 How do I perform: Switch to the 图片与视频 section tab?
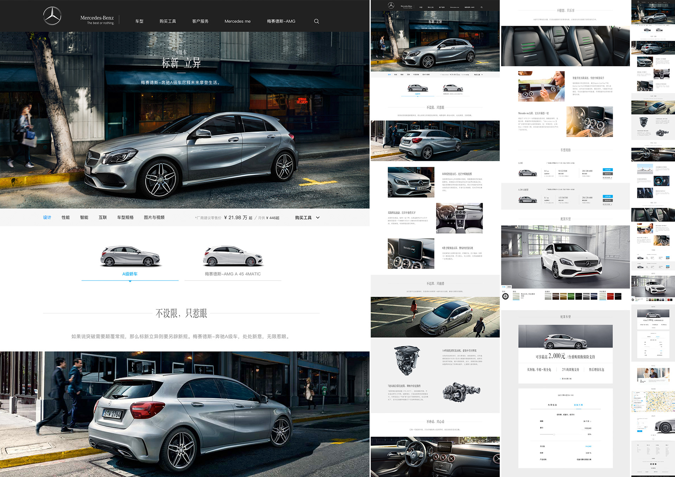click(154, 218)
